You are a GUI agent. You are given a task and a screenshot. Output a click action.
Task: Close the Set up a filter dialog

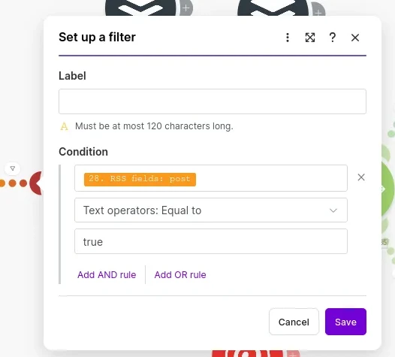coord(355,38)
